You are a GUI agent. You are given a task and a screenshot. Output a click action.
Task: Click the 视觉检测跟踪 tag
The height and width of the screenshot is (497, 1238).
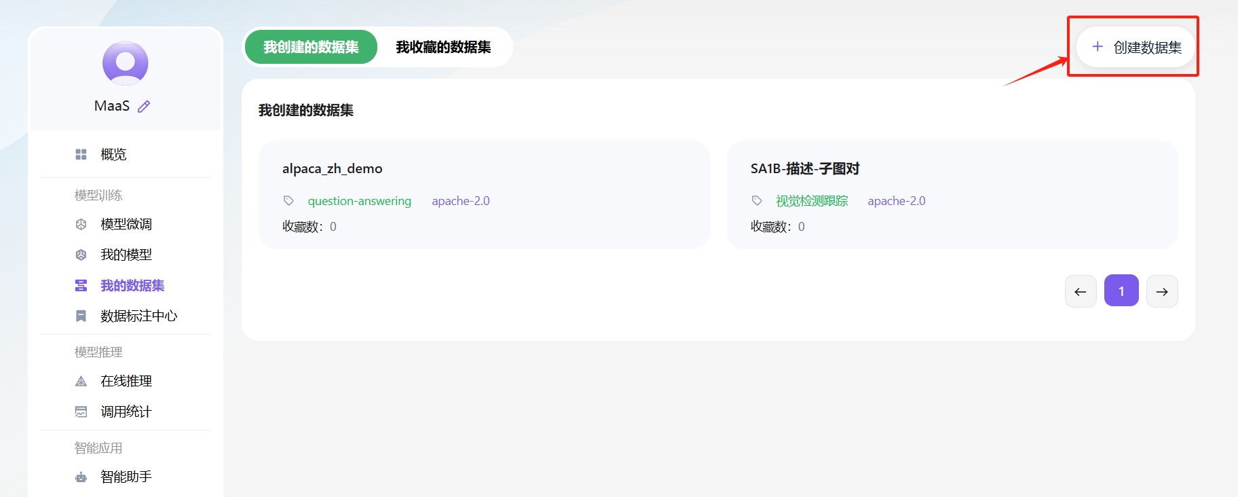point(812,201)
